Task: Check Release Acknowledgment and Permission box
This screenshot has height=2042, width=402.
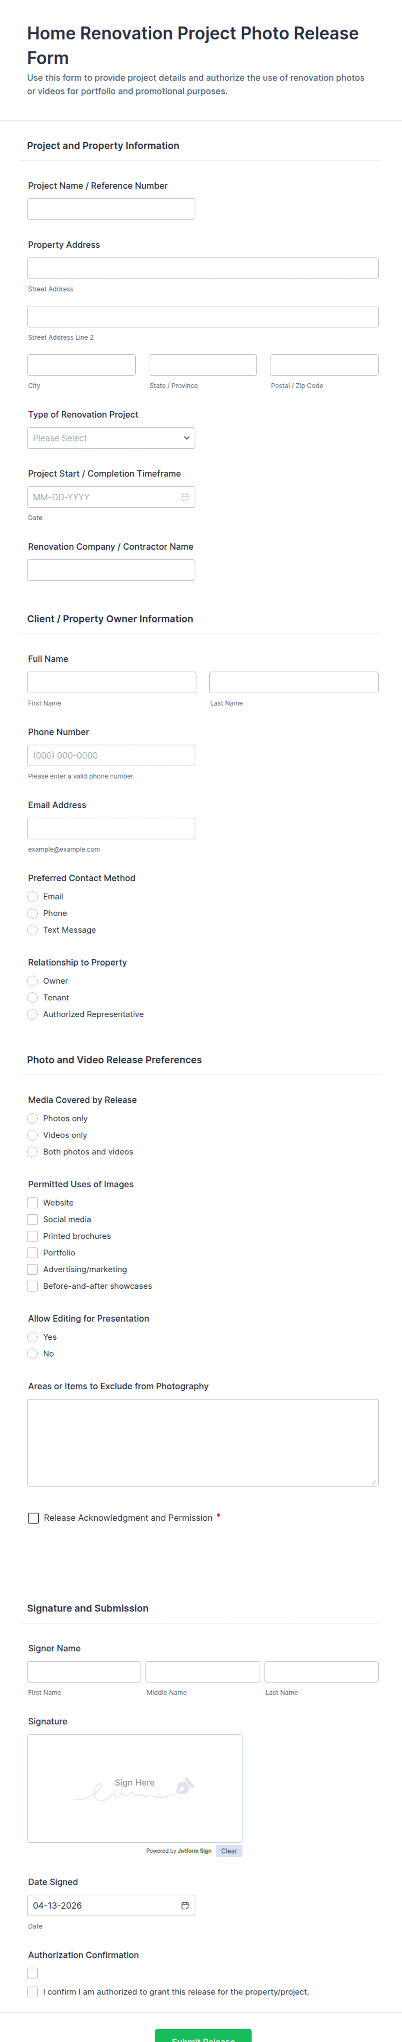Action: (33, 1518)
